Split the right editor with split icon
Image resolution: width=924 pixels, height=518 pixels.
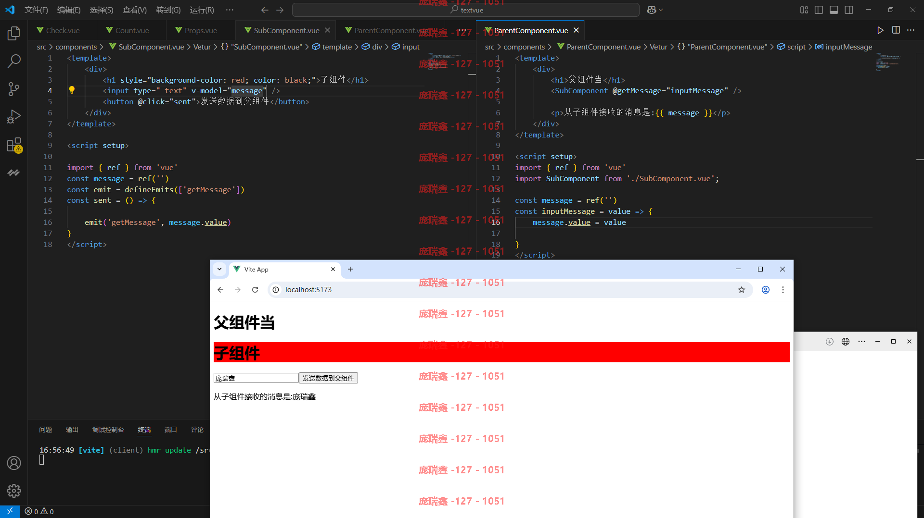coord(896,30)
